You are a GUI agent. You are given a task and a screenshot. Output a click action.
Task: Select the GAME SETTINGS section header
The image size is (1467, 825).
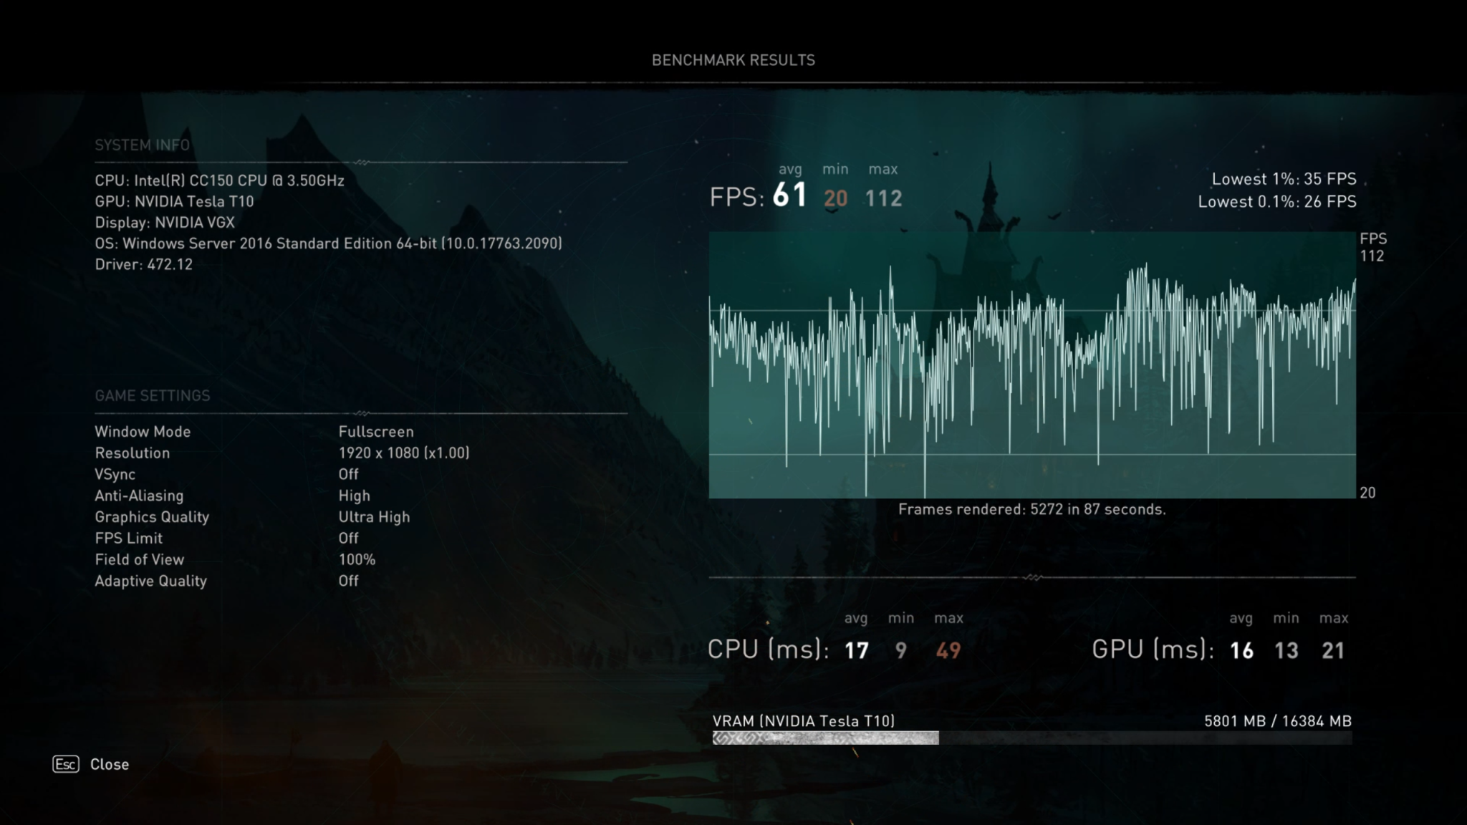click(153, 395)
